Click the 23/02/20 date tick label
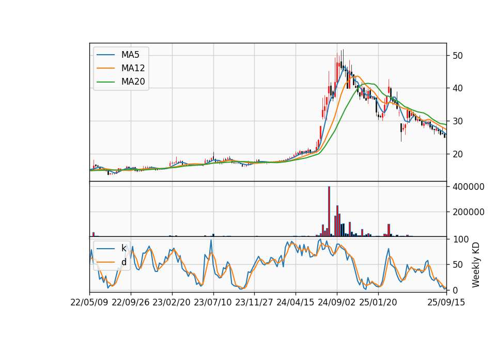 click(x=172, y=303)
